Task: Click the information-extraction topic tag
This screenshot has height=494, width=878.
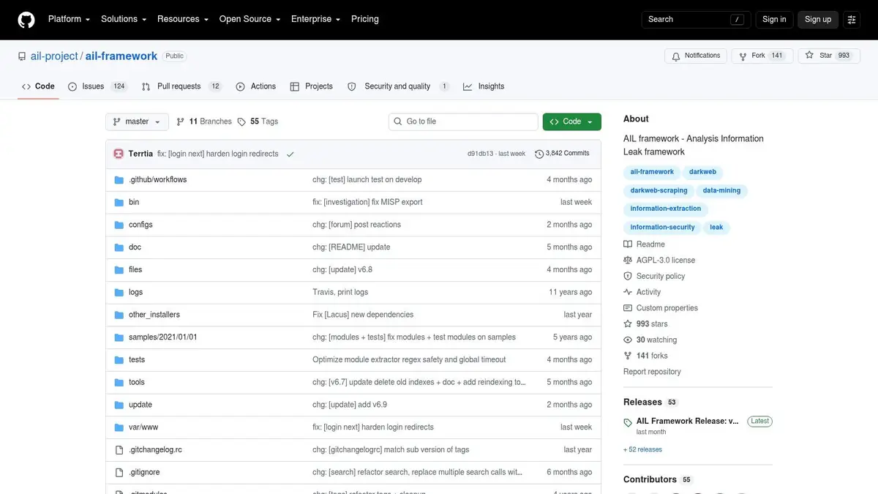Action: tap(666, 209)
